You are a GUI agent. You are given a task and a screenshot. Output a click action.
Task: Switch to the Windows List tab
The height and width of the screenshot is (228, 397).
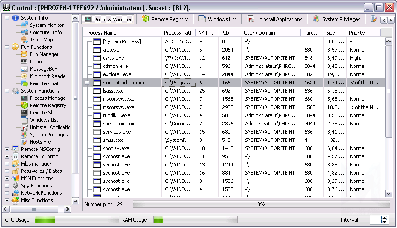click(x=217, y=19)
